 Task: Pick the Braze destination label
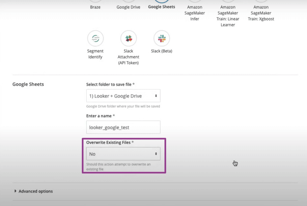(x=95, y=7)
